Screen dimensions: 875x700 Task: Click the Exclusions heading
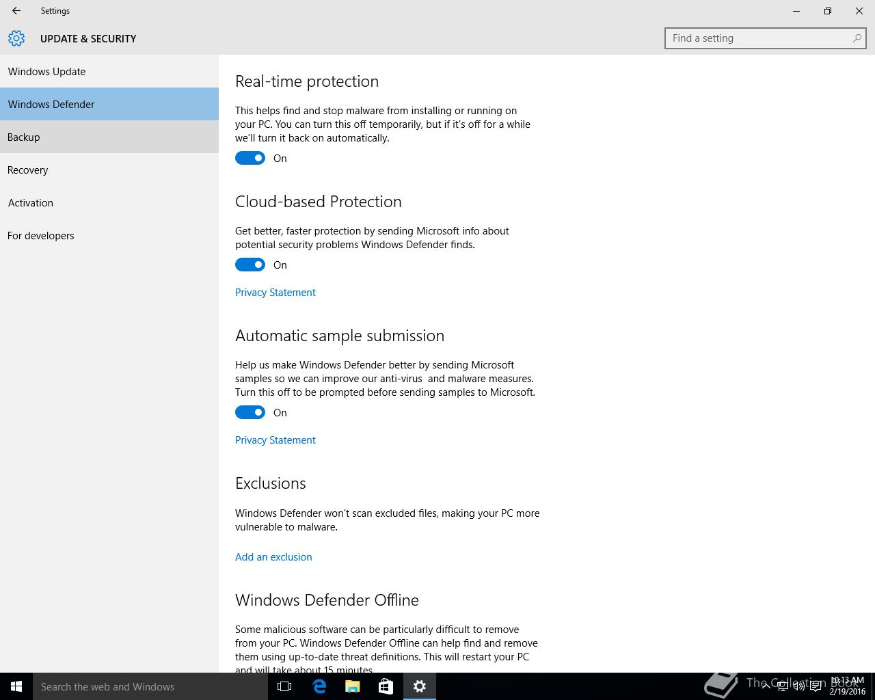tap(271, 483)
